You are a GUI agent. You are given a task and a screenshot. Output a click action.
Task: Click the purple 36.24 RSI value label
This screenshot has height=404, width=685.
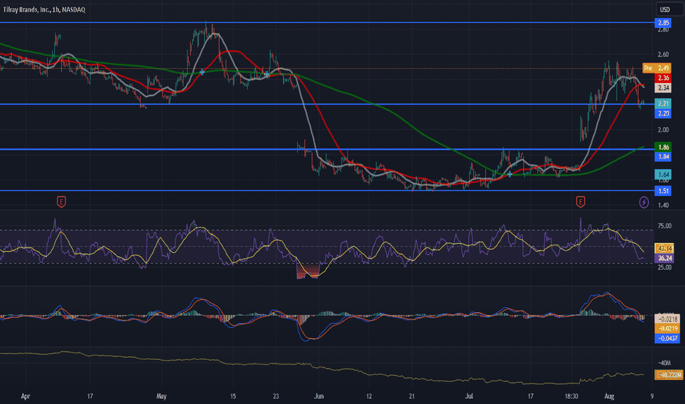(x=664, y=258)
